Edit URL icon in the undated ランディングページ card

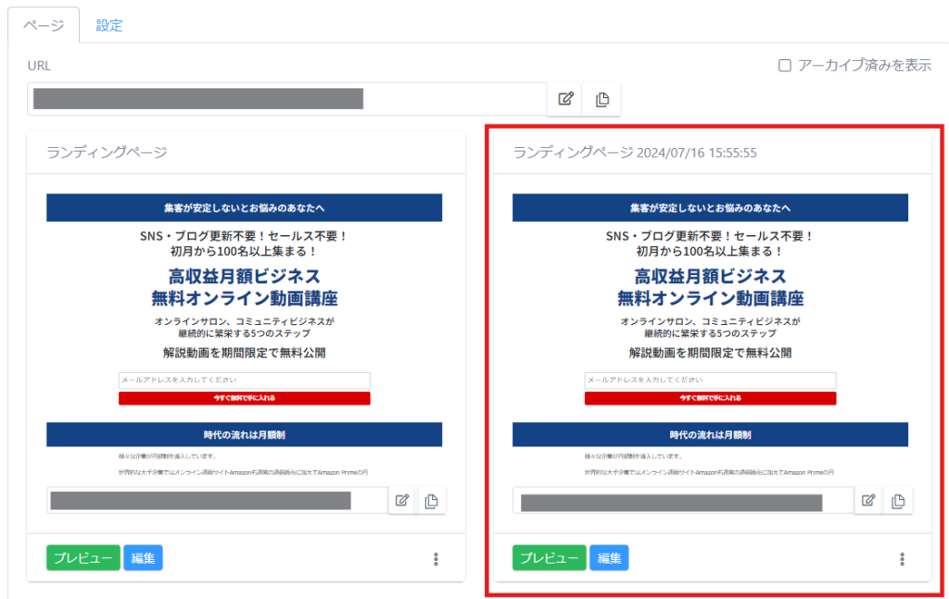coord(402,501)
